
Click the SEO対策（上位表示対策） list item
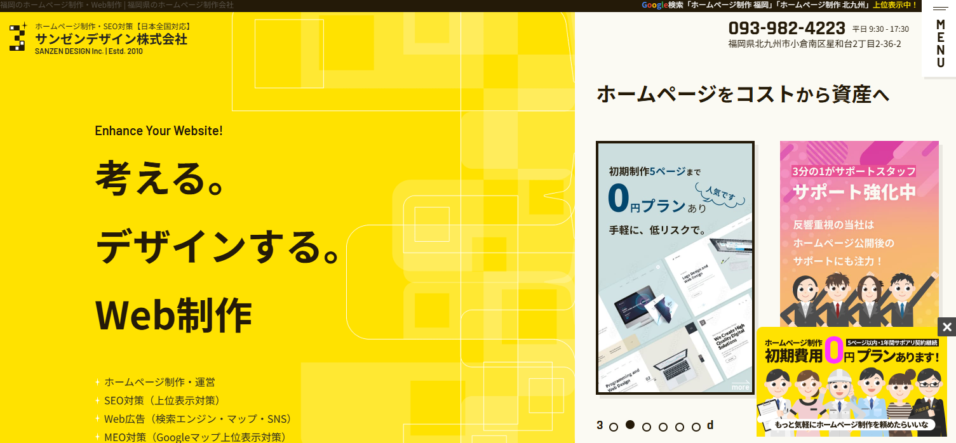[x=162, y=400]
